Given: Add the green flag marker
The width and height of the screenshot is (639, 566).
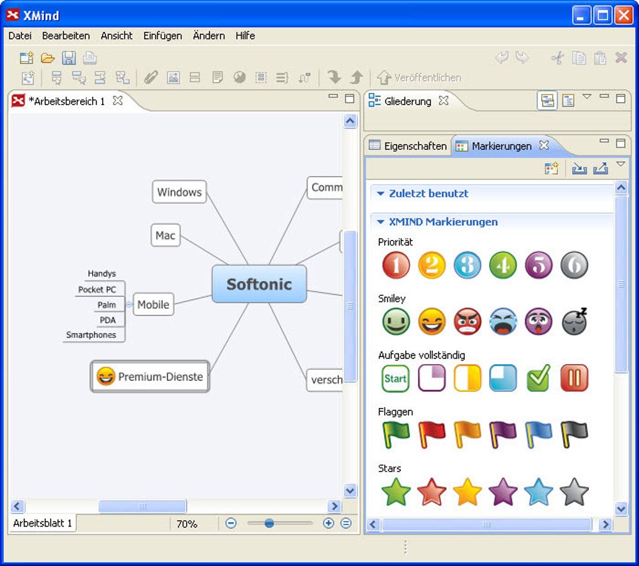Looking at the screenshot, I should point(396,435).
